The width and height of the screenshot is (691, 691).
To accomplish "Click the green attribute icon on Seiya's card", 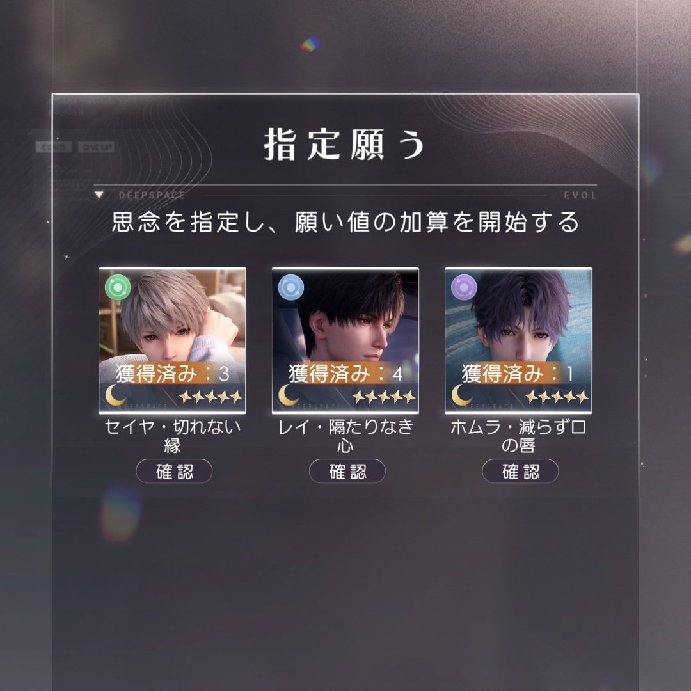I will click(118, 288).
